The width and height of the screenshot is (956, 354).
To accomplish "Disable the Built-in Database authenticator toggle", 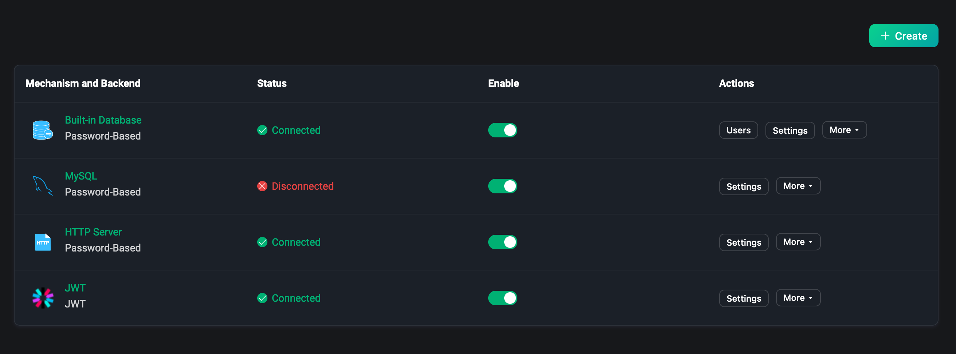I will [502, 130].
